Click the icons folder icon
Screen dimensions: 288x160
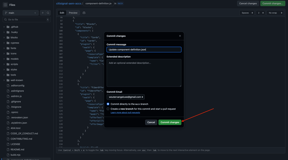(8, 53)
